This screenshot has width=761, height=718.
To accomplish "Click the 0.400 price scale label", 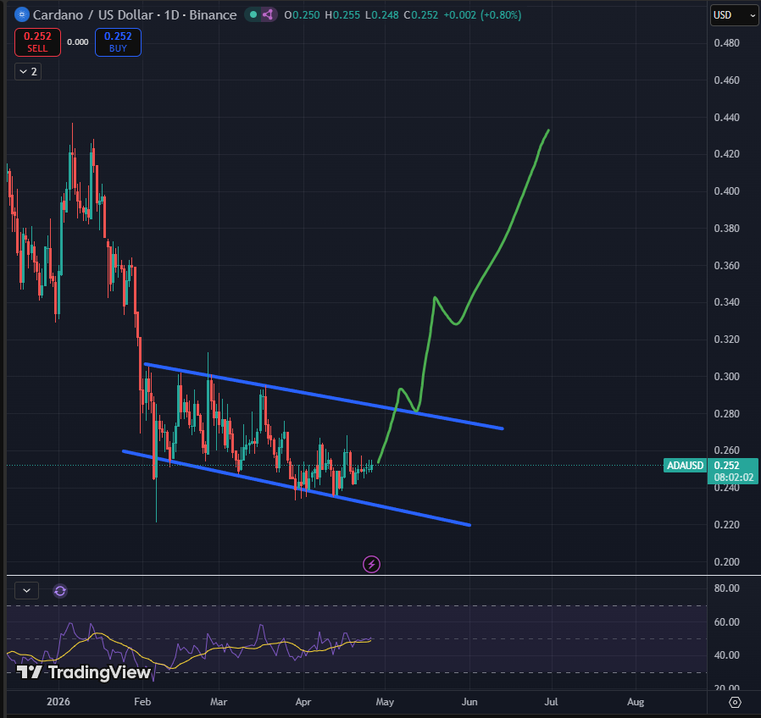I will 726,191.
